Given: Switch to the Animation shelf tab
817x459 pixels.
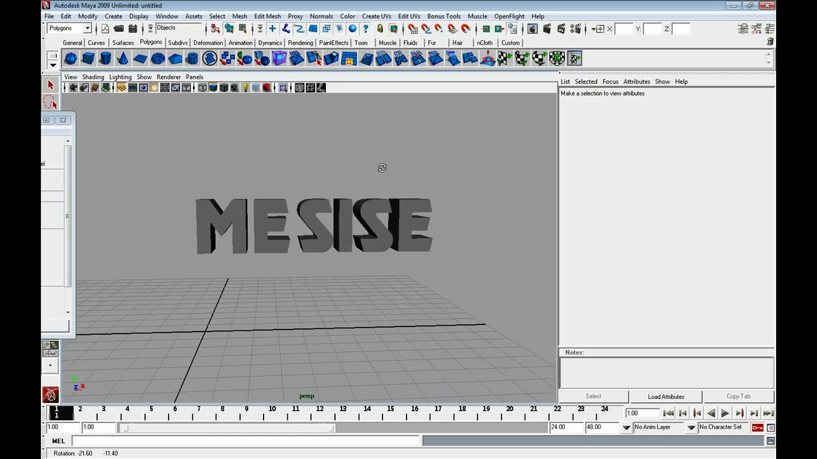Looking at the screenshot, I should (241, 43).
